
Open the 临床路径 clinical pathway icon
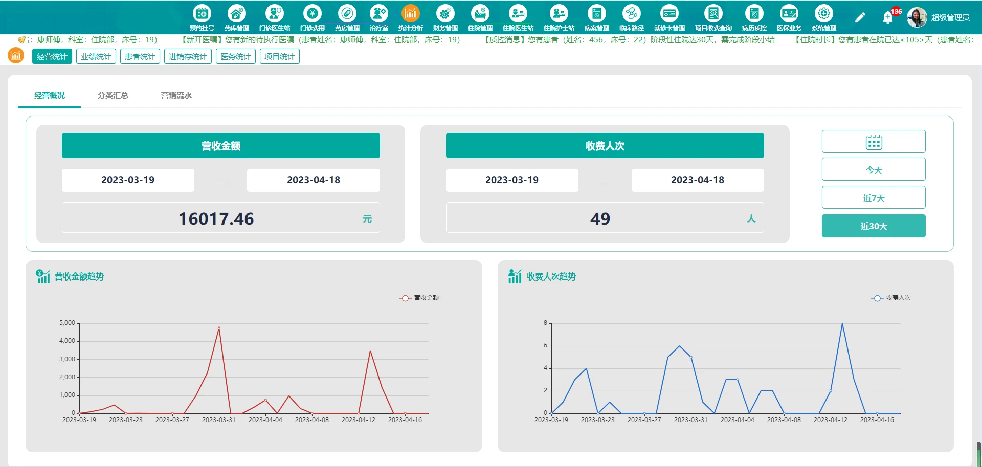631,17
